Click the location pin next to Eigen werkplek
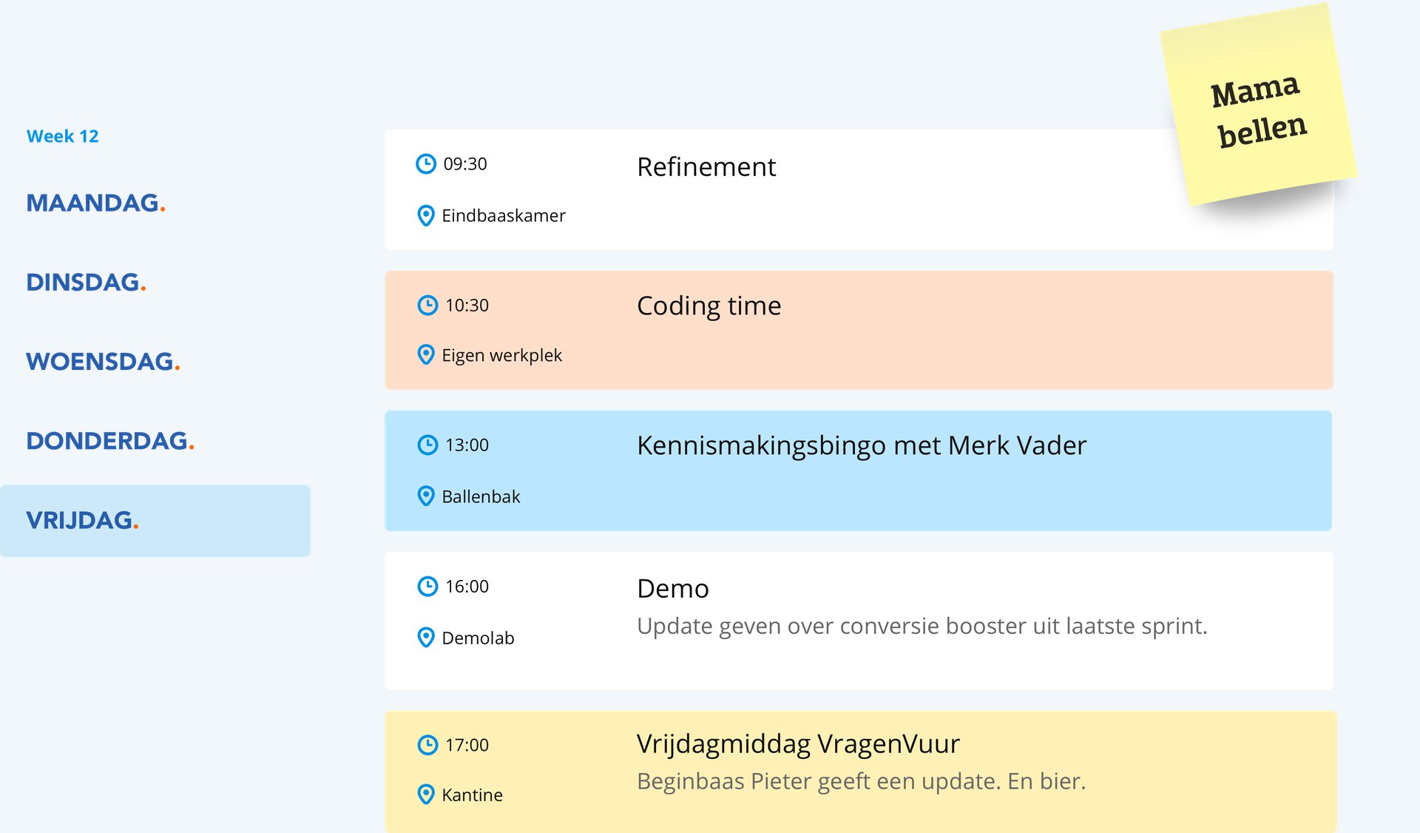The image size is (1420, 833). click(x=426, y=355)
